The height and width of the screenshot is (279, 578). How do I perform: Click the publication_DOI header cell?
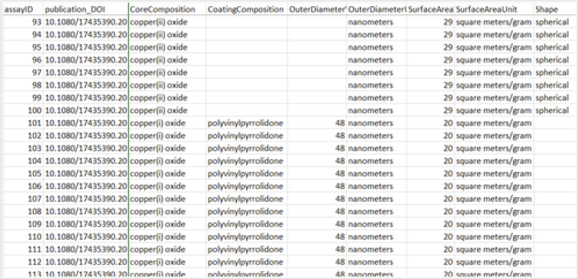pos(85,9)
